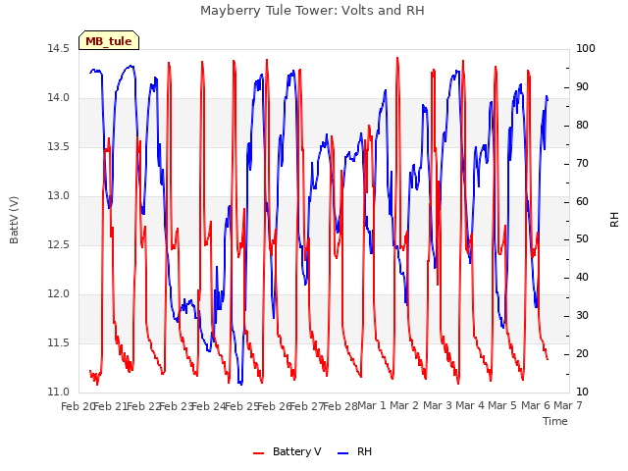
Task: Click the 13.0 tick on left axis
Action: pos(59,196)
